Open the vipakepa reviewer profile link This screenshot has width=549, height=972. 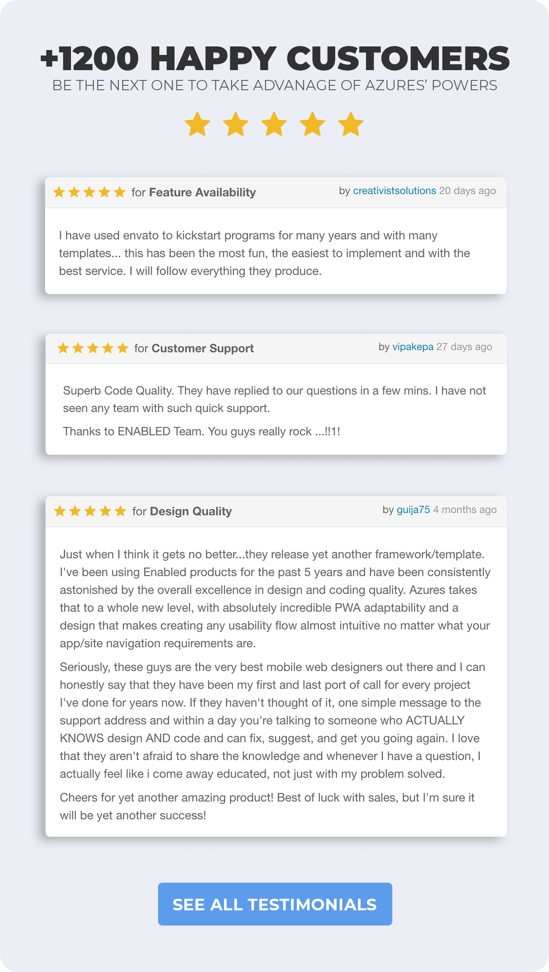(x=412, y=347)
